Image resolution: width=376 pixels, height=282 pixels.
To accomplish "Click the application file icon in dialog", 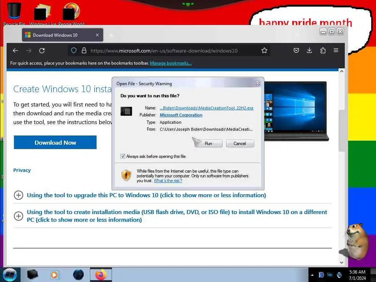I will [126, 111].
